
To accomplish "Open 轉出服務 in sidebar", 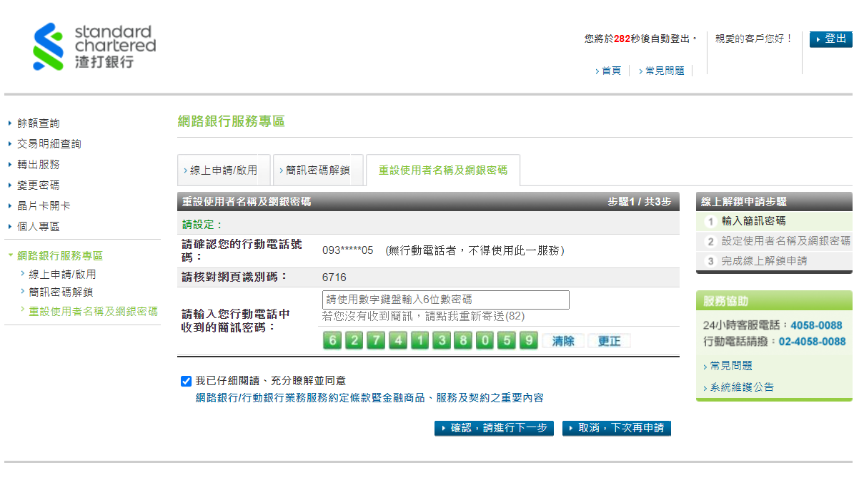I will coord(39,165).
